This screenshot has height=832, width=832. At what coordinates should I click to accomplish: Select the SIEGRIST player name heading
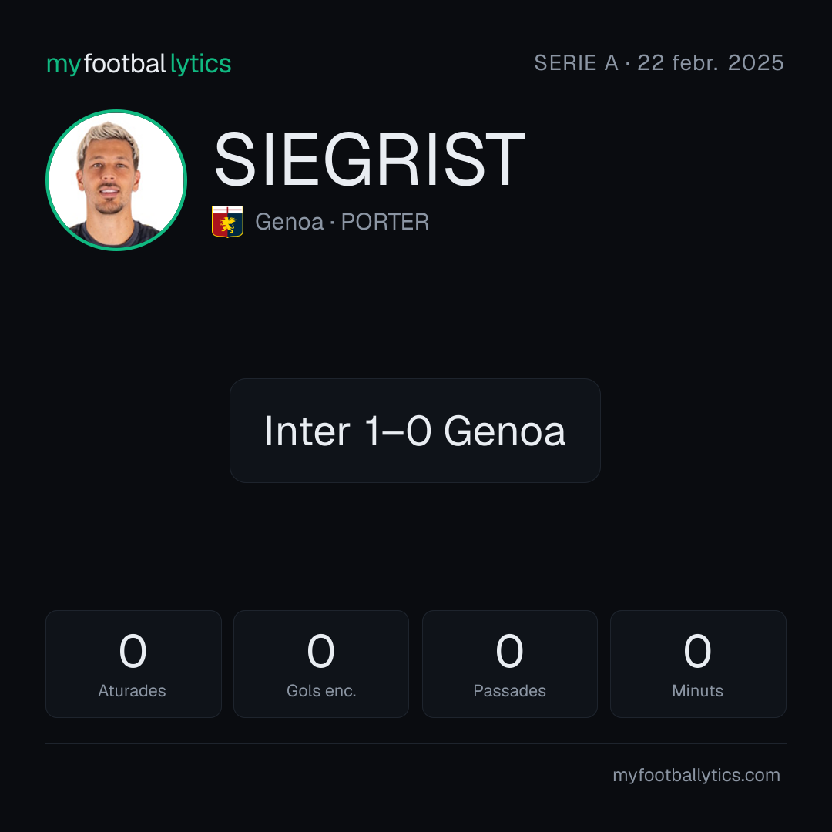[x=369, y=159]
